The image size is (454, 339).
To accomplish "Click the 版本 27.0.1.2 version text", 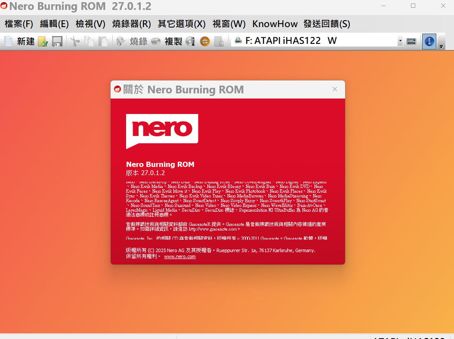I will [145, 173].
